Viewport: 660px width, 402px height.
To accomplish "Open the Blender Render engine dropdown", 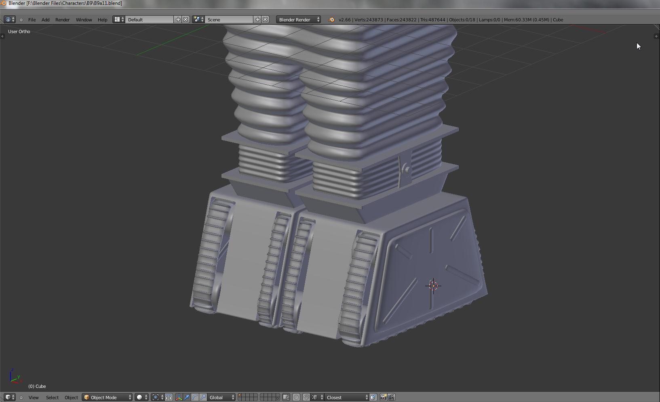I will (x=298, y=20).
